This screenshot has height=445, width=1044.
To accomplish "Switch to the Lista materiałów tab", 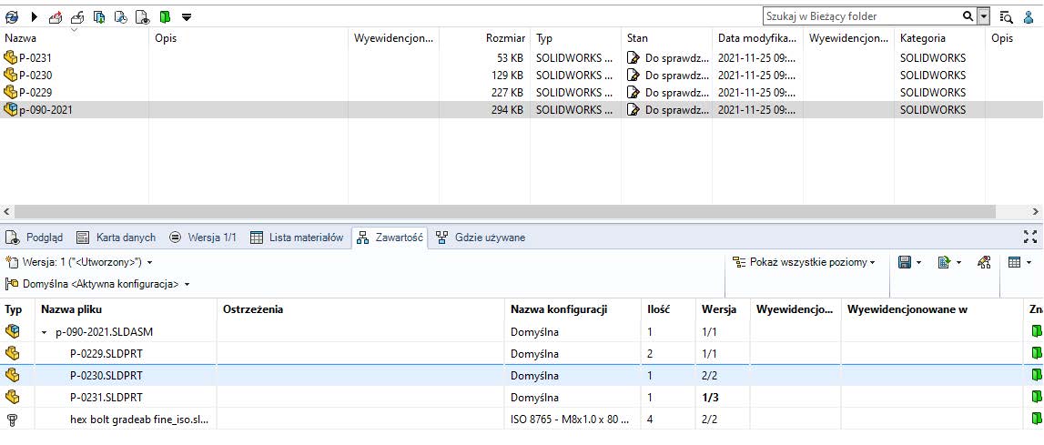I will pyautogui.click(x=297, y=238).
